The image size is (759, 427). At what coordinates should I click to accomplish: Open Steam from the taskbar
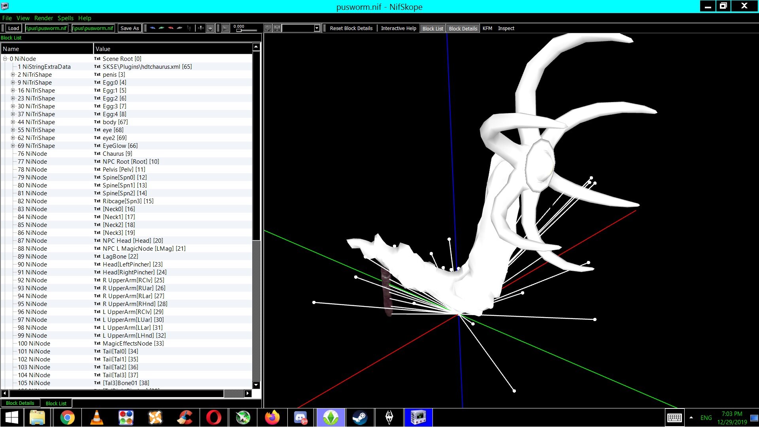pos(360,418)
